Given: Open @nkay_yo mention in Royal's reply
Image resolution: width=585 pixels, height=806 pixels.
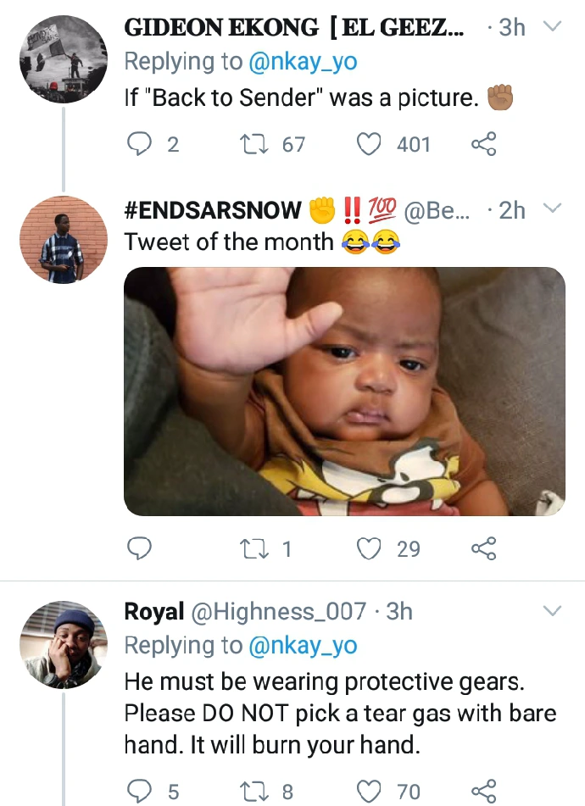Looking at the screenshot, I should coord(303,646).
